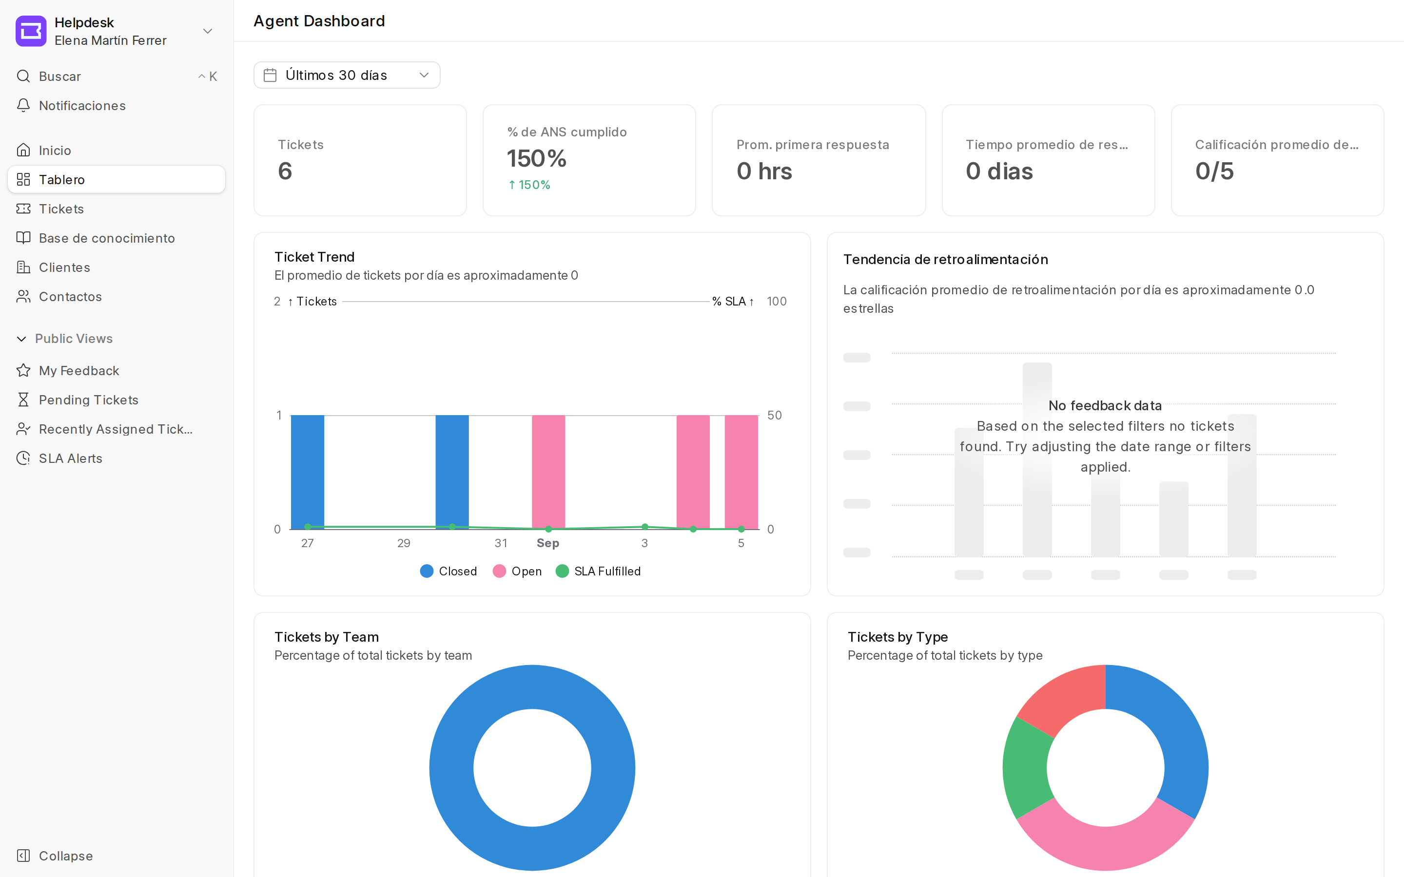
Task: Click the Buscar search field
Action: tap(116, 76)
